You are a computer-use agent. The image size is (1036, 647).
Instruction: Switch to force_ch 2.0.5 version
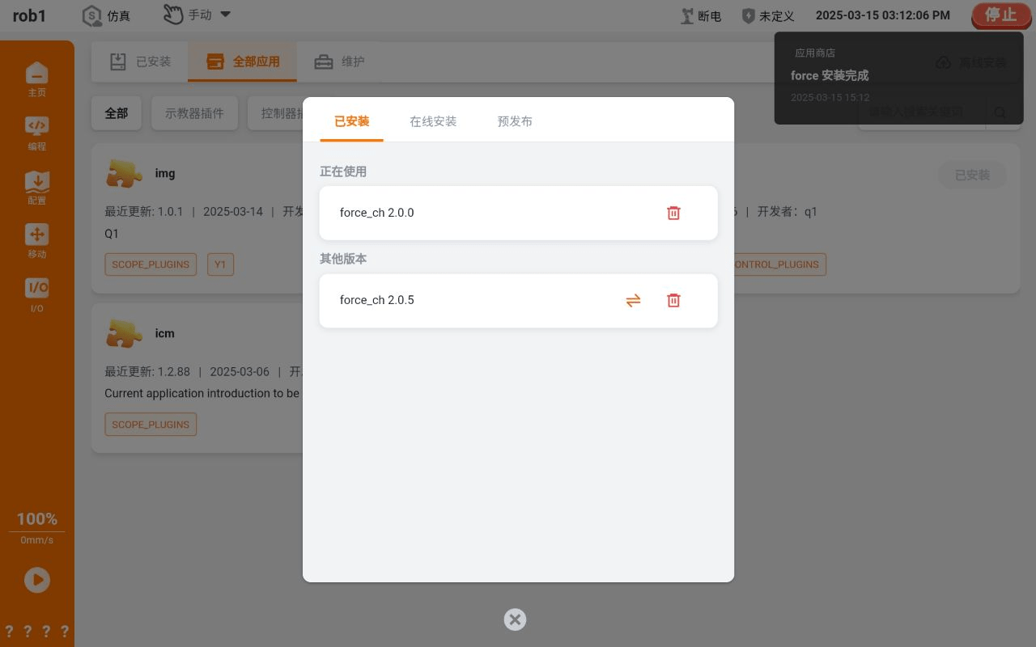[x=633, y=300]
